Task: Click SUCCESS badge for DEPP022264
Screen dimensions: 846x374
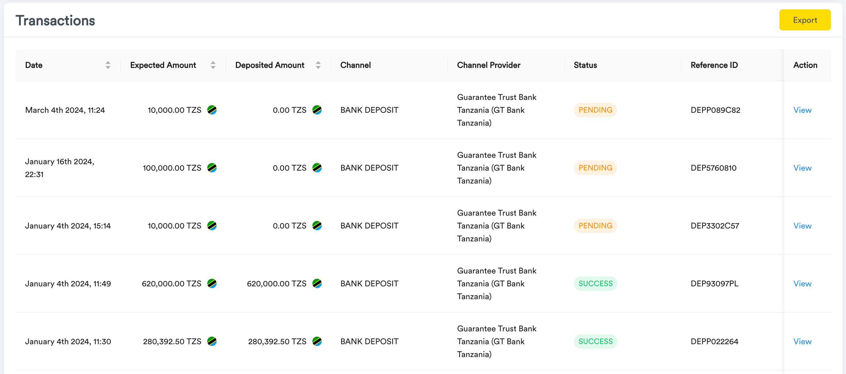Action: click(x=596, y=342)
